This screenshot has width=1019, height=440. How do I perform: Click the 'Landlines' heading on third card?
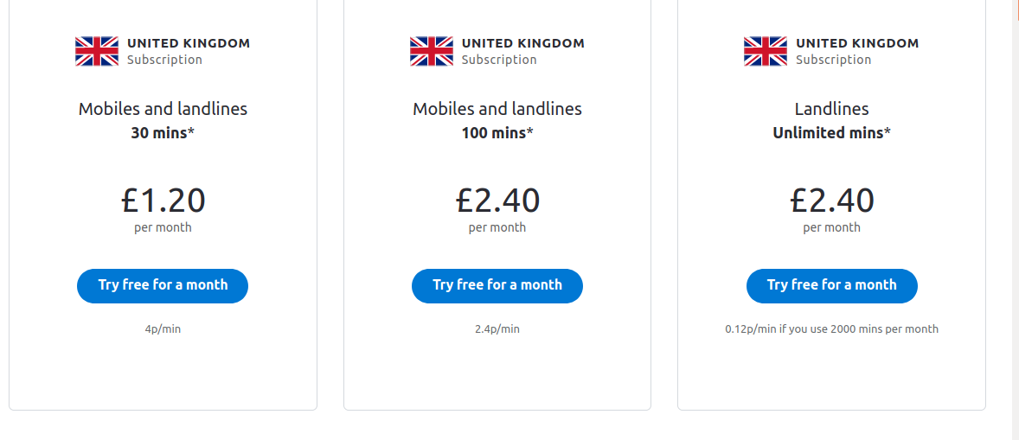pyautogui.click(x=832, y=109)
